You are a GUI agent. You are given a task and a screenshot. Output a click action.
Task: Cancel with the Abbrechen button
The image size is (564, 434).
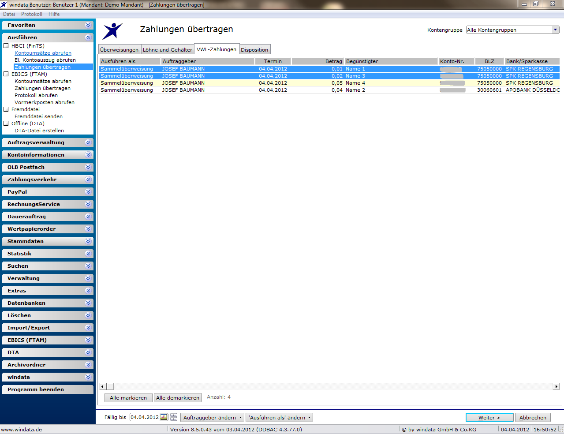pos(533,418)
